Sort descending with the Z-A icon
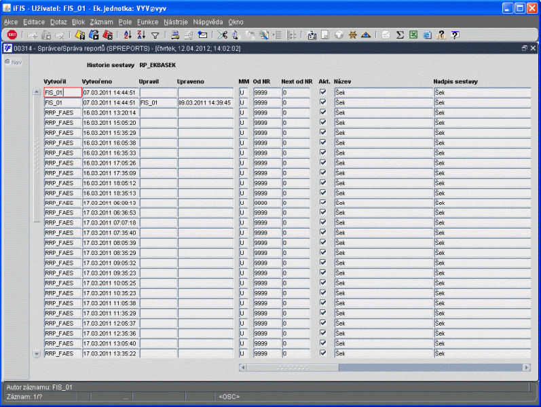 [141, 35]
